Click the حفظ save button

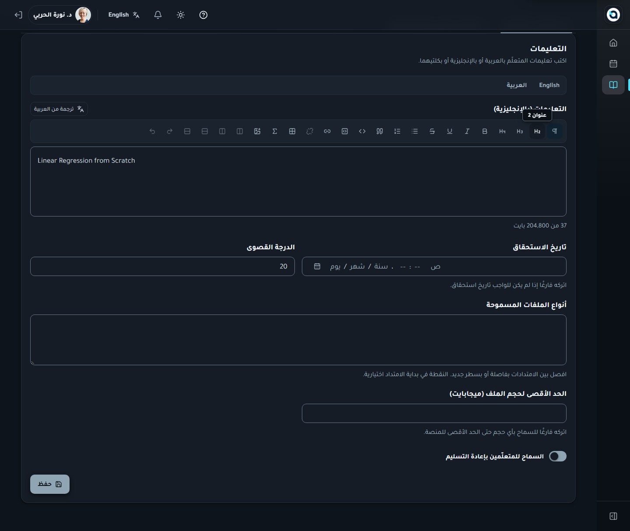point(50,484)
